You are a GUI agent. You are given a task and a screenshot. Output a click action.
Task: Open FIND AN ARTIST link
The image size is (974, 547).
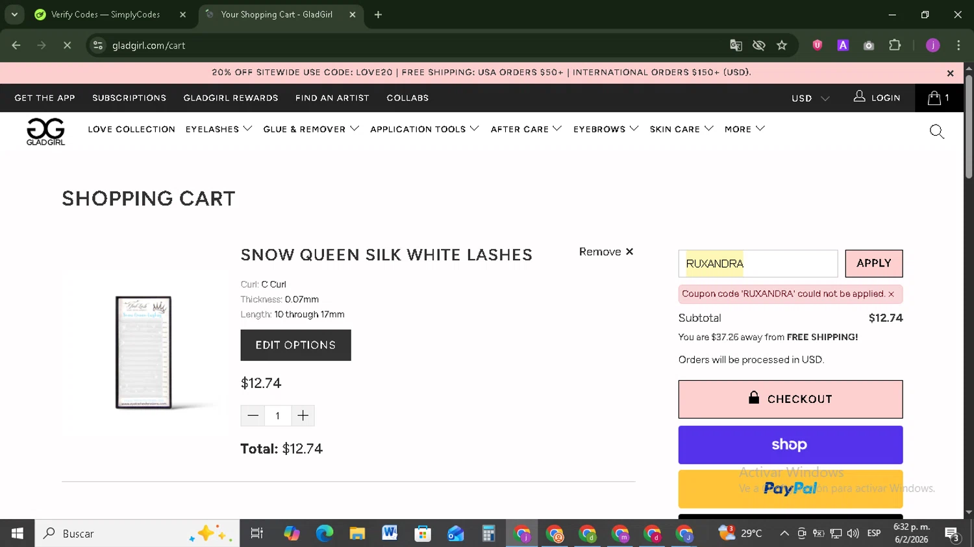pyautogui.click(x=332, y=98)
